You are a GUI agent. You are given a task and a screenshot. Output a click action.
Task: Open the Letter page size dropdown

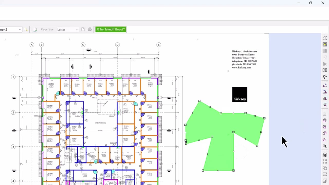coord(68,30)
